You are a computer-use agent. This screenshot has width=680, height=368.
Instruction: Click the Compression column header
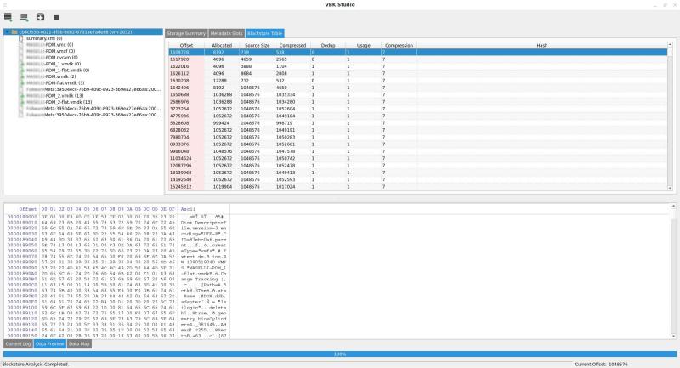coord(399,45)
